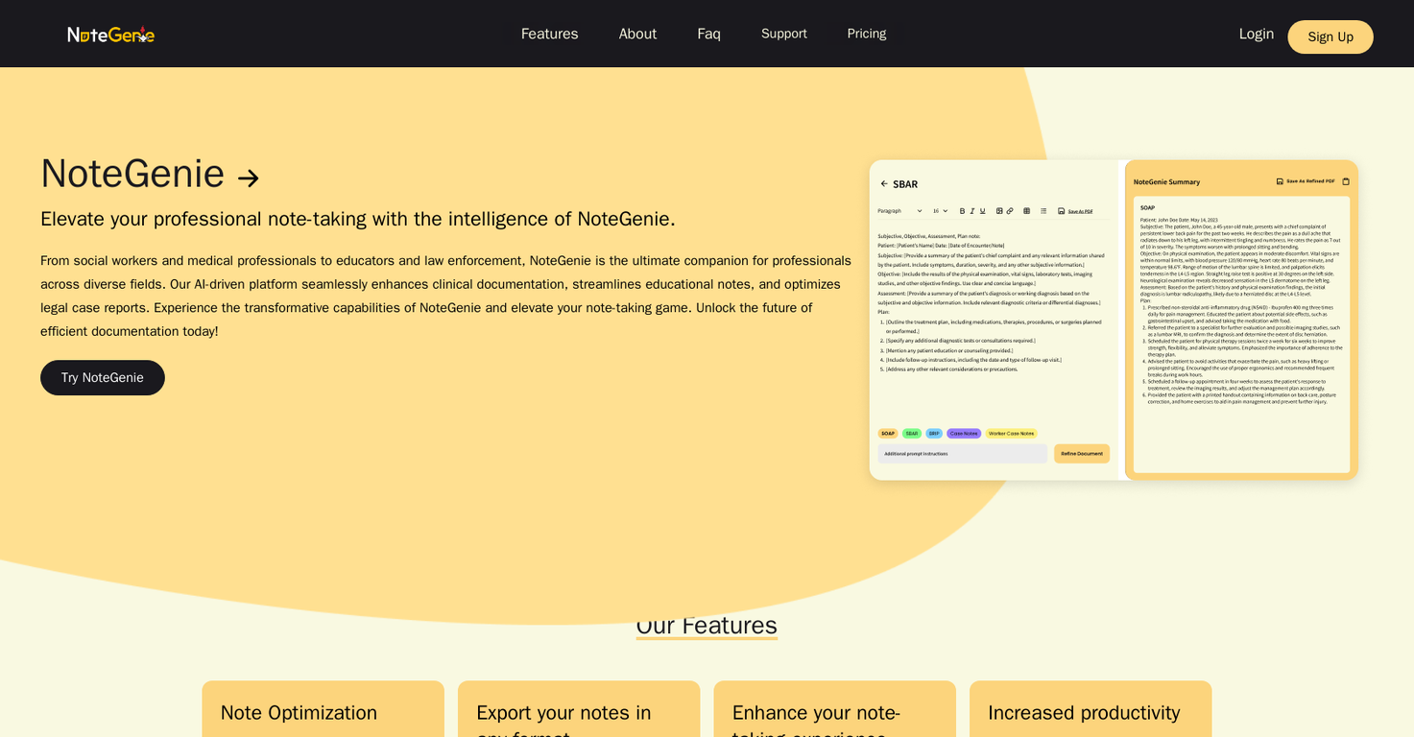Select the SOAP note template pill

click(888, 434)
